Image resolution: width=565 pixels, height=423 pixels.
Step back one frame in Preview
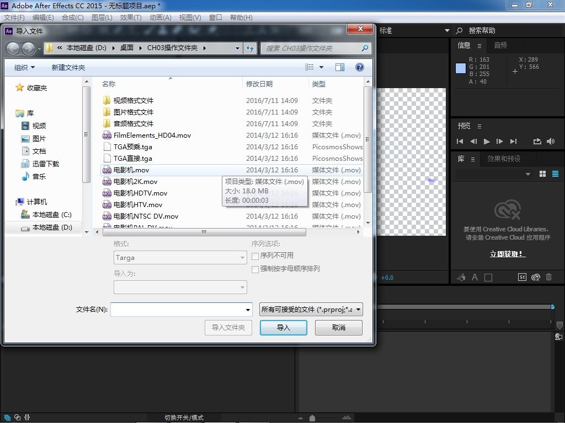coord(473,142)
